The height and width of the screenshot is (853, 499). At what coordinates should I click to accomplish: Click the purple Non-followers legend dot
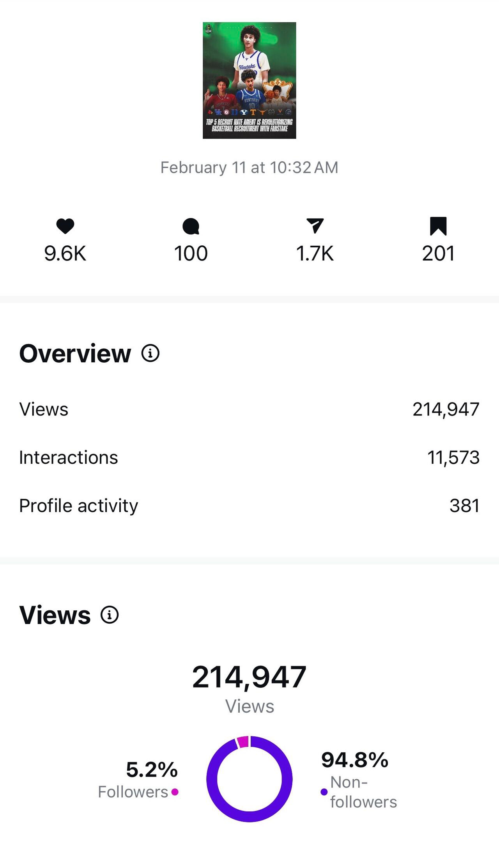click(x=324, y=792)
